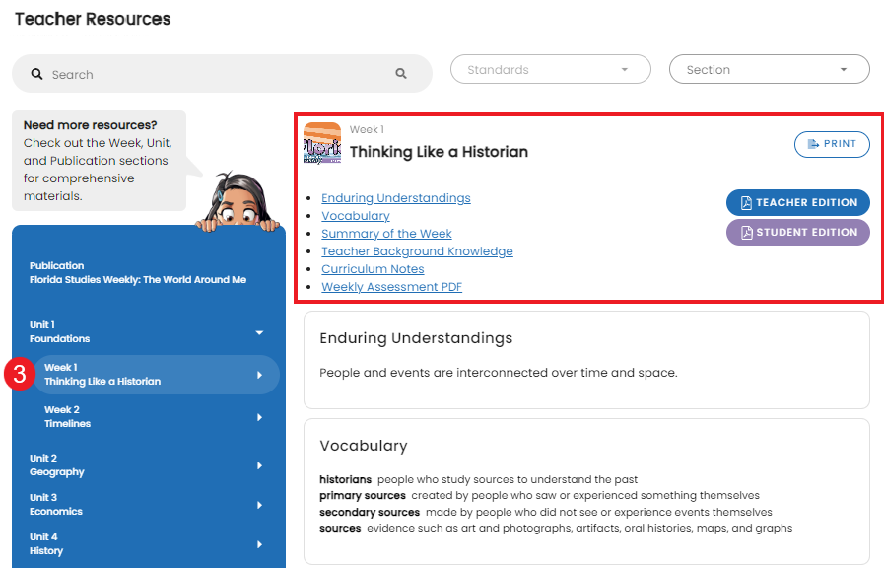
Task: Click the magnifying glass to submit search
Action: (401, 73)
